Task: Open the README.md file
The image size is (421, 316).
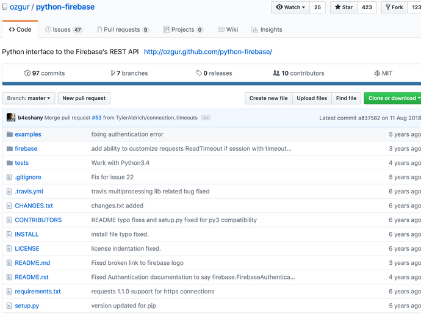Action: [x=32, y=263]
